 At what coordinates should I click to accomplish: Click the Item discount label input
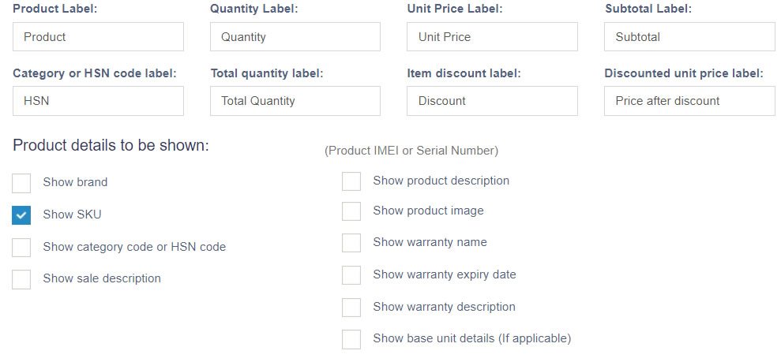pyautogui.click(x=493, y=101)
